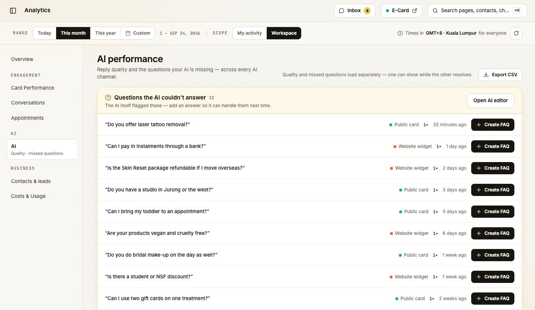
Task: Select the Today range
Action: click(44, 33)
